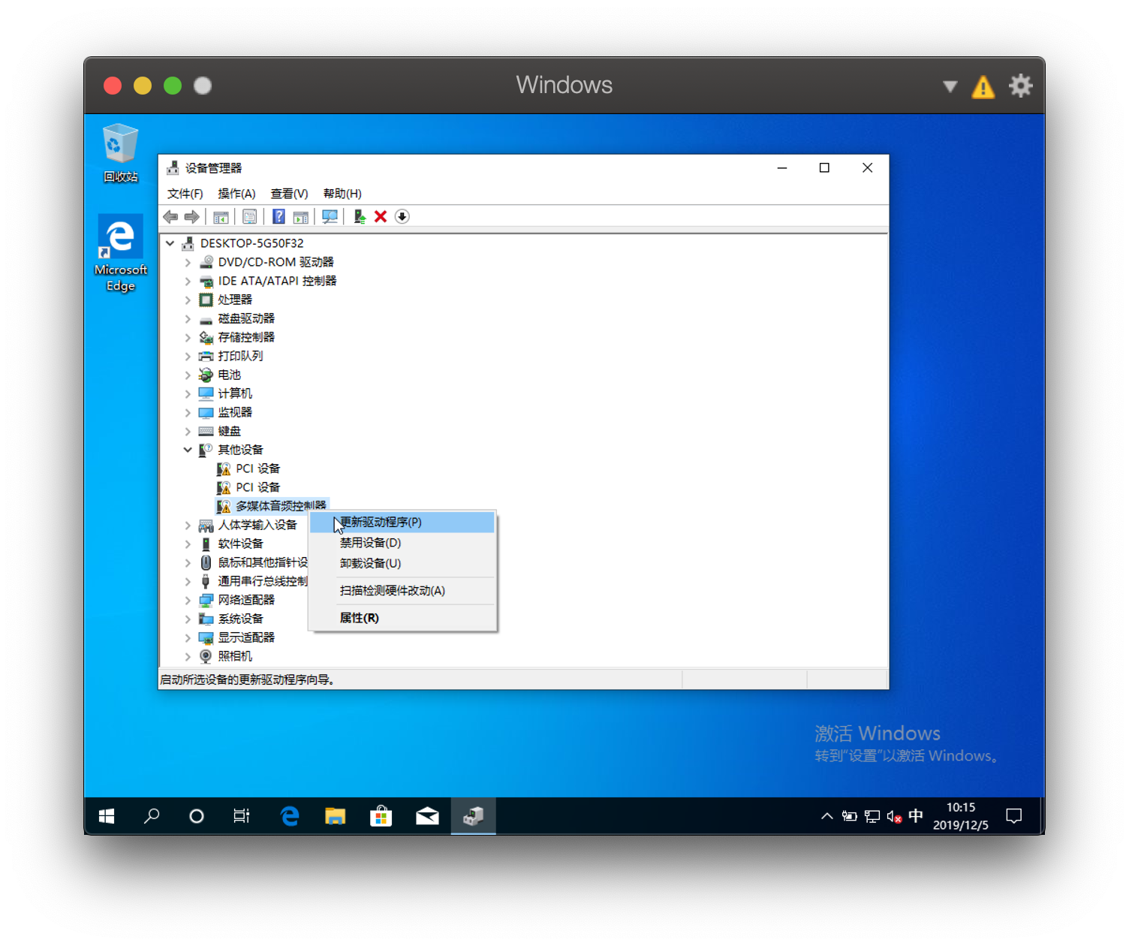Click the red X uninstall device icon
Image resolution: width=1129 pixels, height=946 pixels.
click(381, 217)
